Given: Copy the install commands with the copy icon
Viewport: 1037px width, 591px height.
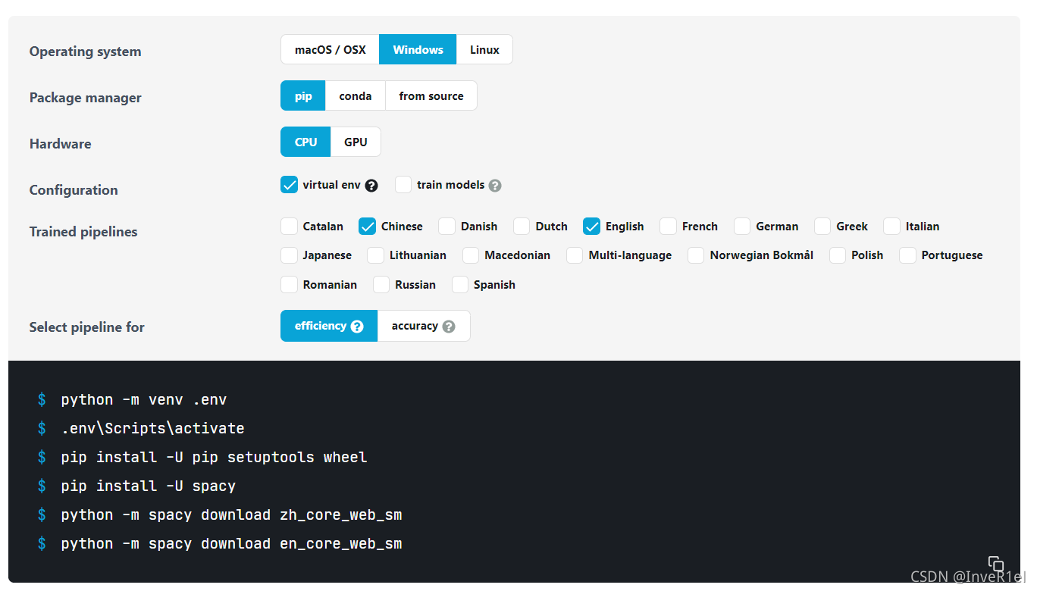Looking at the screenshot, I should (x=996, y=564).
